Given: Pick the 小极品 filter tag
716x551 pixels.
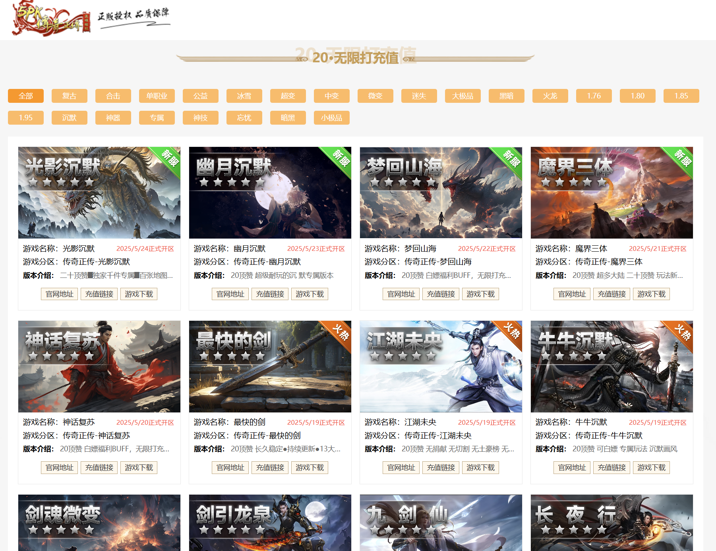Looking at the screenshot, I should (332, 118).
